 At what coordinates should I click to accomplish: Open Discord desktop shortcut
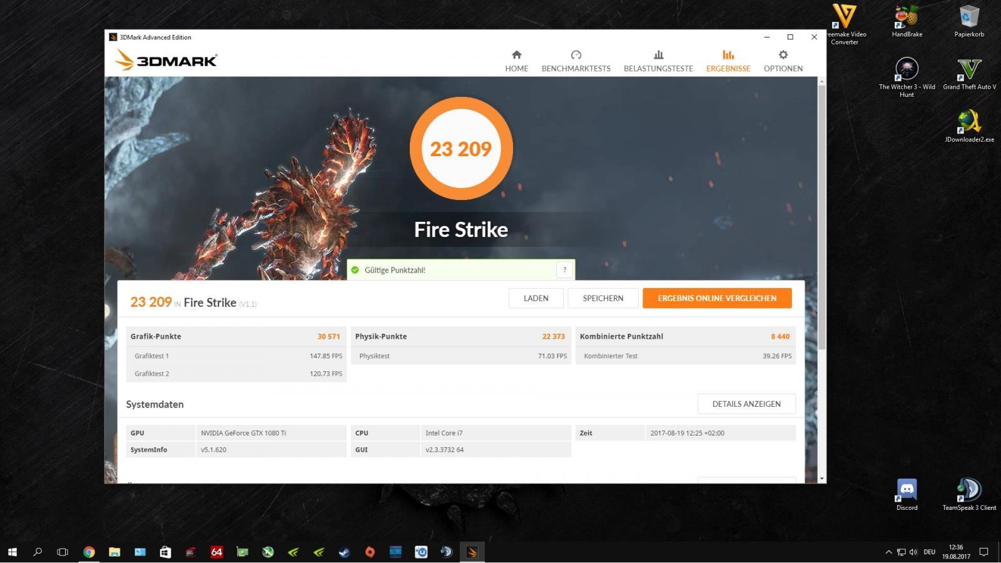(907, 495)
